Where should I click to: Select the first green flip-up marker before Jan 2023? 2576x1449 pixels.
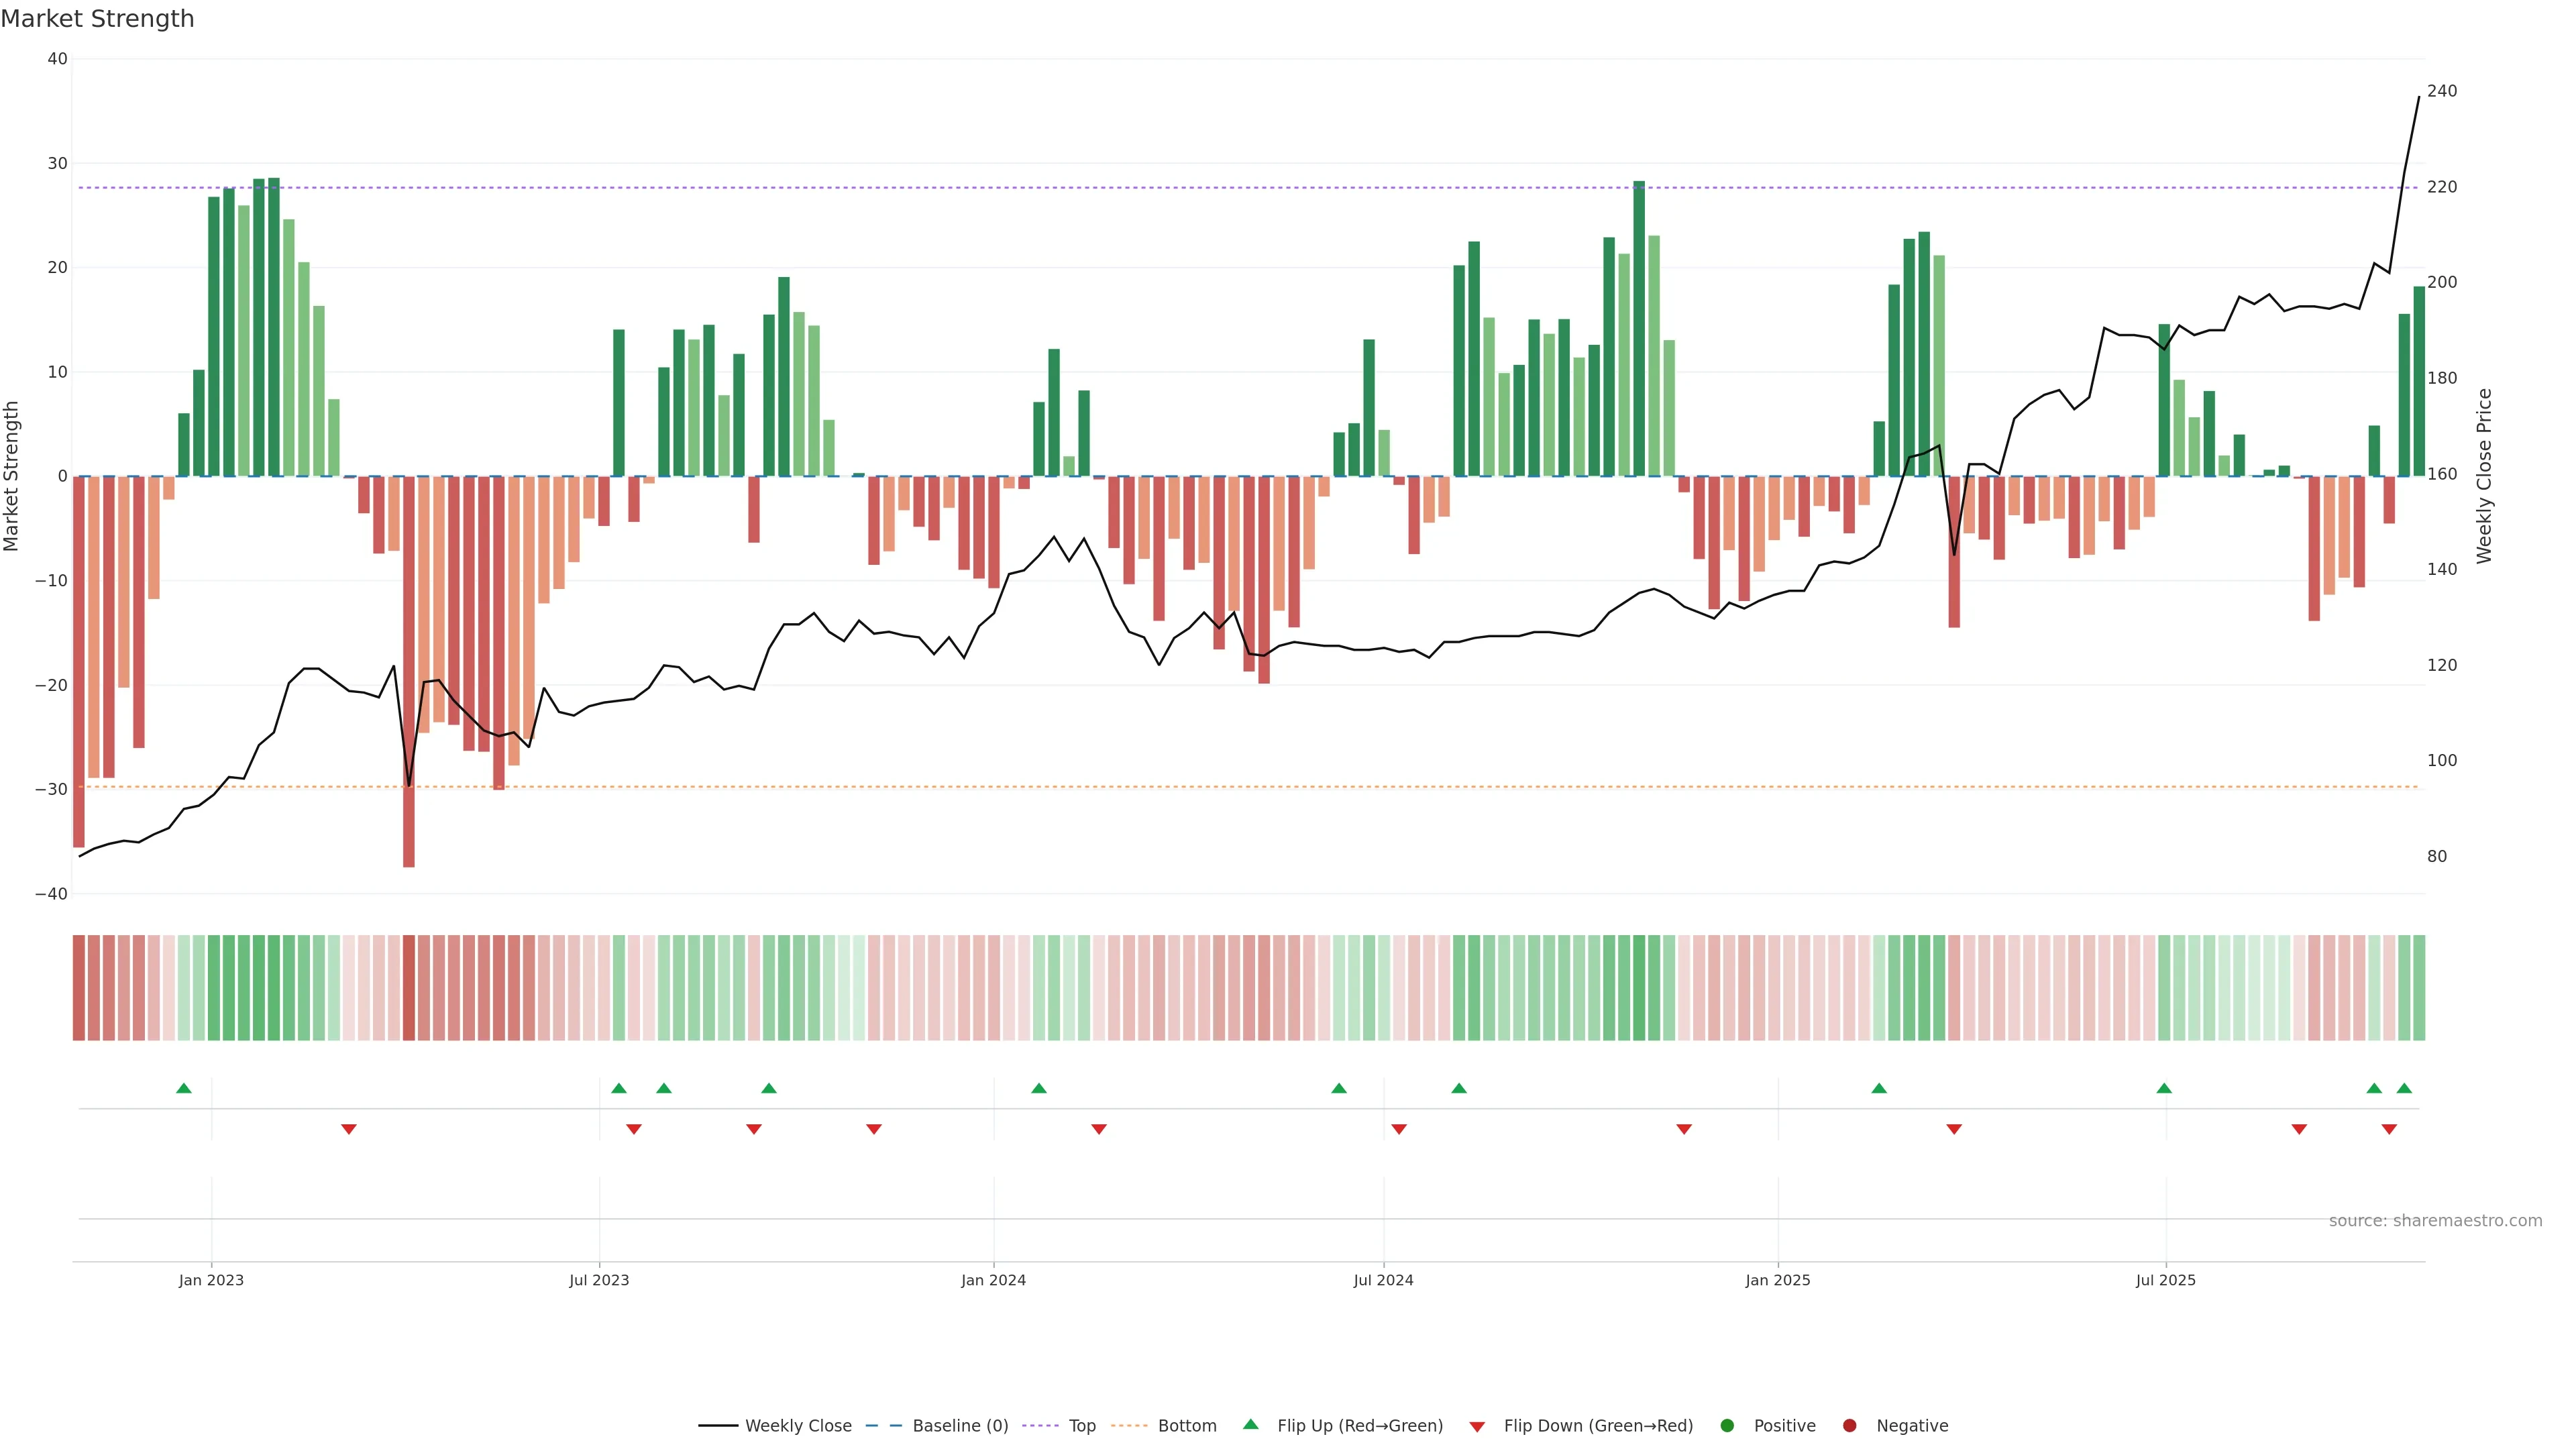184,1088
